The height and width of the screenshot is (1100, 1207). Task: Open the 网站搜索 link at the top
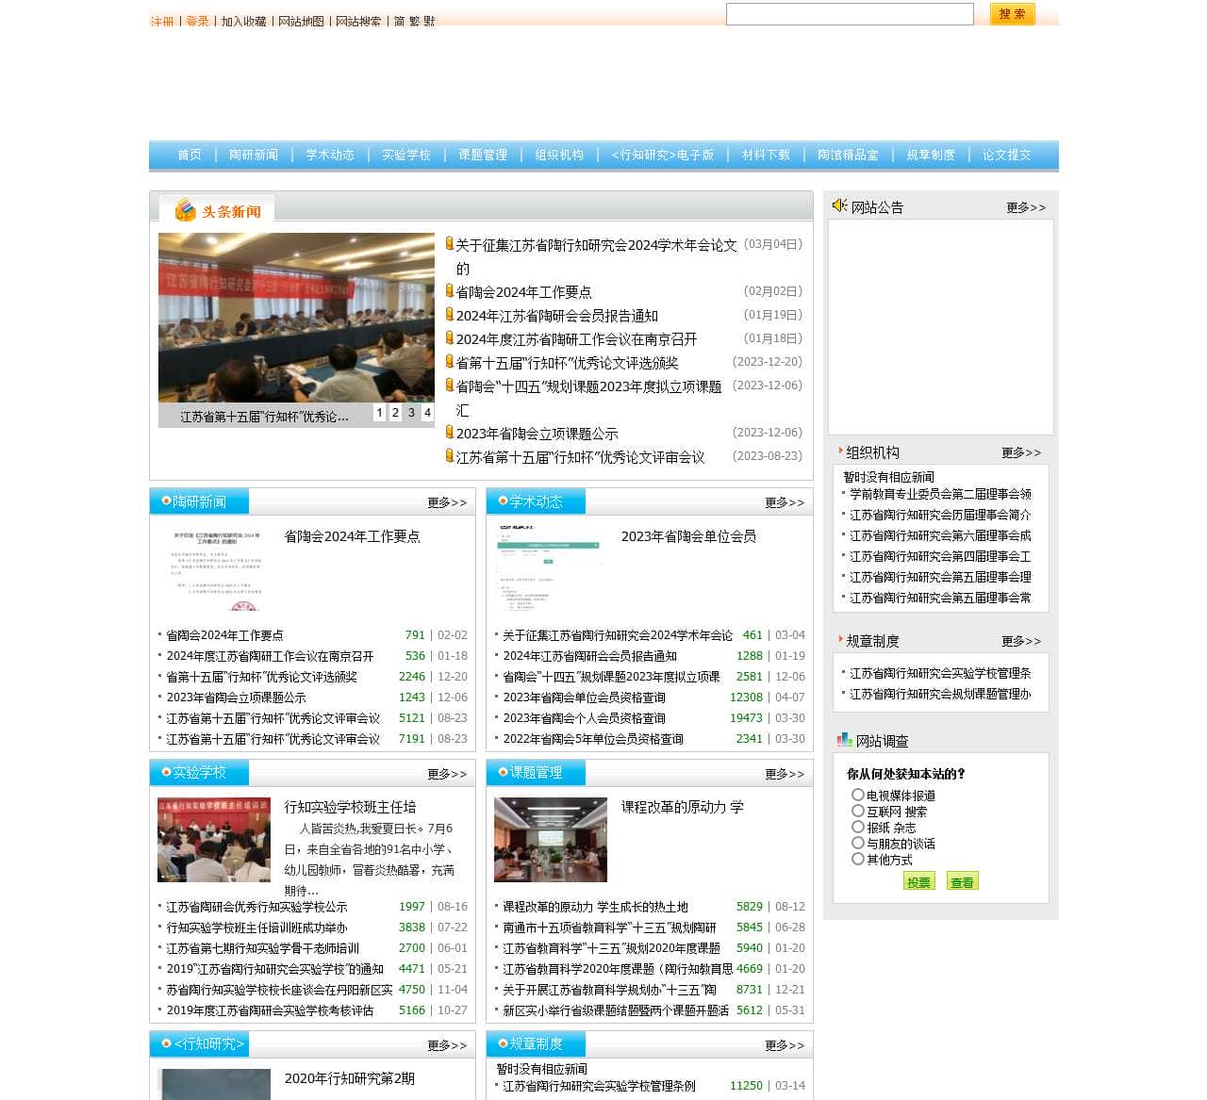click(358, 21)
